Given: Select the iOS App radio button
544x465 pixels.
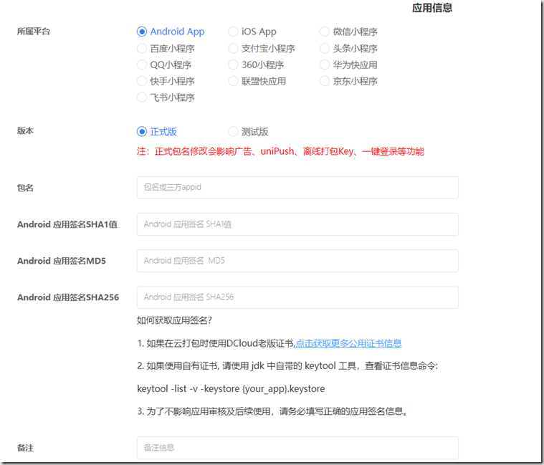Looking at the screenshot, I should pyautogui.click(x=234, y=32).
